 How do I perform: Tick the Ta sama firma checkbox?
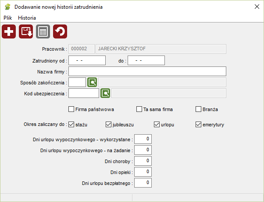(x=139, y=109)
